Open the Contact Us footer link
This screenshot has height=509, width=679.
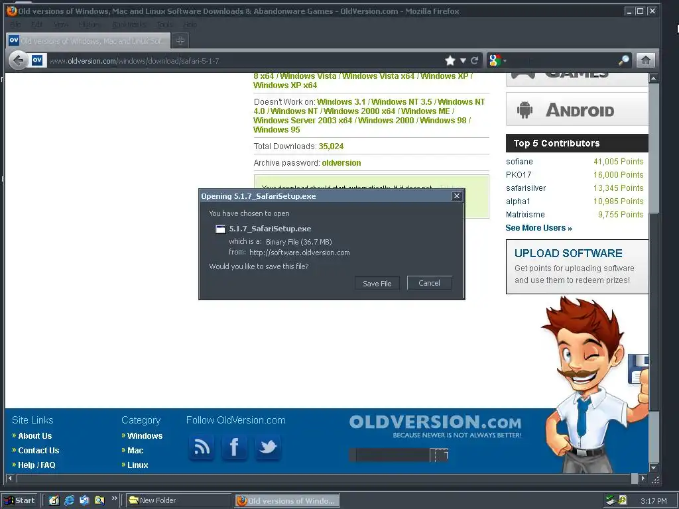[38, 451]
